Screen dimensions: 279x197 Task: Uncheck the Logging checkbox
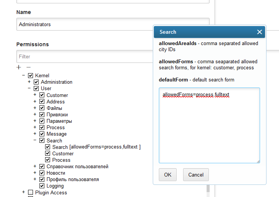point(42,186)
